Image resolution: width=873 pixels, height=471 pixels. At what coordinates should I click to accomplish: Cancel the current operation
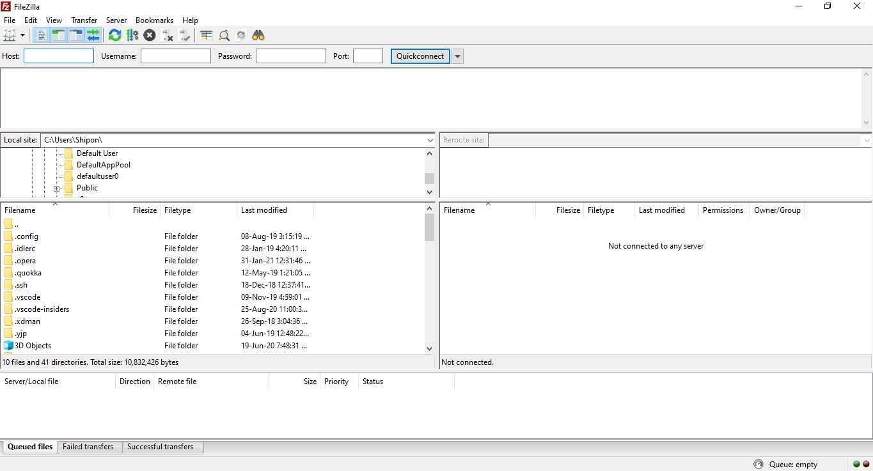150,35
